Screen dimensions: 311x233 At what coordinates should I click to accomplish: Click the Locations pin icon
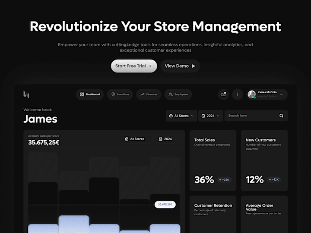pyautogui.click(x=113, y=94)
